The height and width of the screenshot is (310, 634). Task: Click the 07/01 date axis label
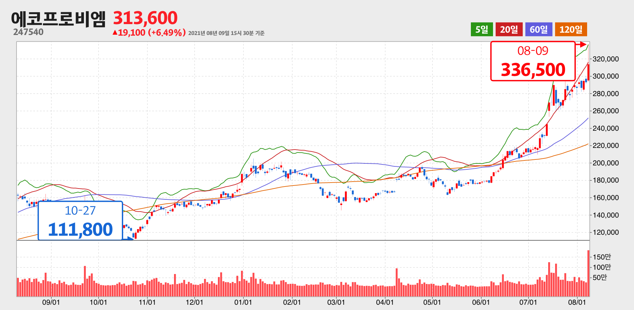[x=528, y=302]
